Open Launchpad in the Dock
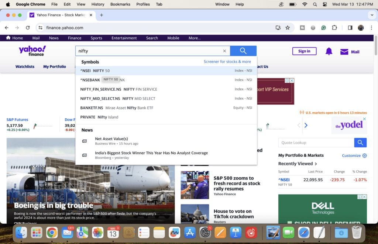Image resolution: width=378 pixels, height=244 pixels. [37, 233]
